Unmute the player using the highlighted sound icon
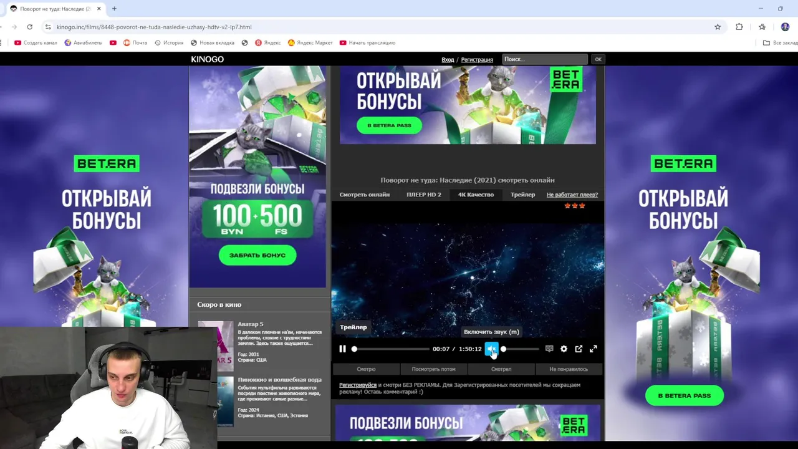Screen dimensions: 798x449 491,349
